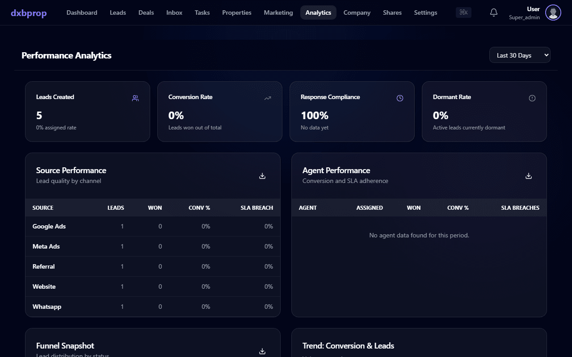Click the SOURCE column header

(x=43, y=208)
